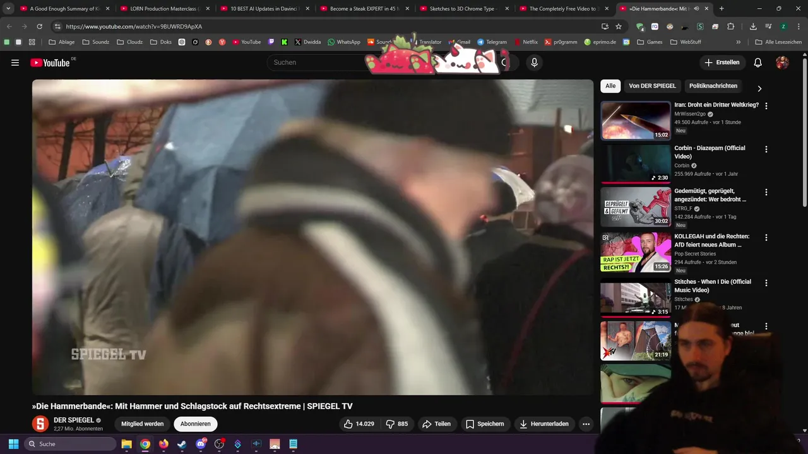Start voice search with the microphone icon
Screen dimensions: 808x454
534,62
